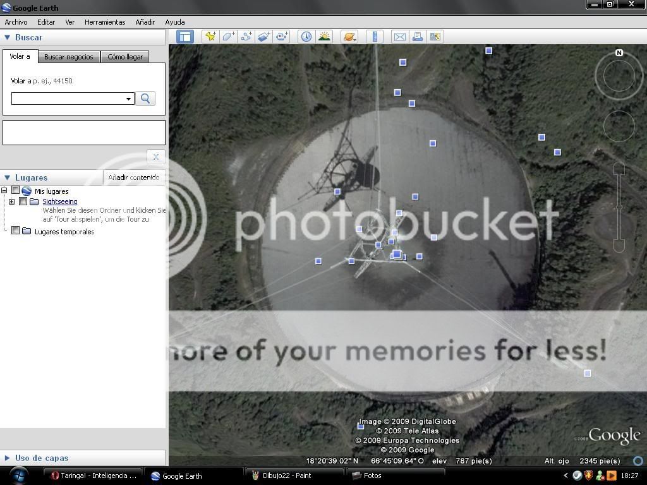
Task: Open the Archivo menu
Action: point(16,22)
